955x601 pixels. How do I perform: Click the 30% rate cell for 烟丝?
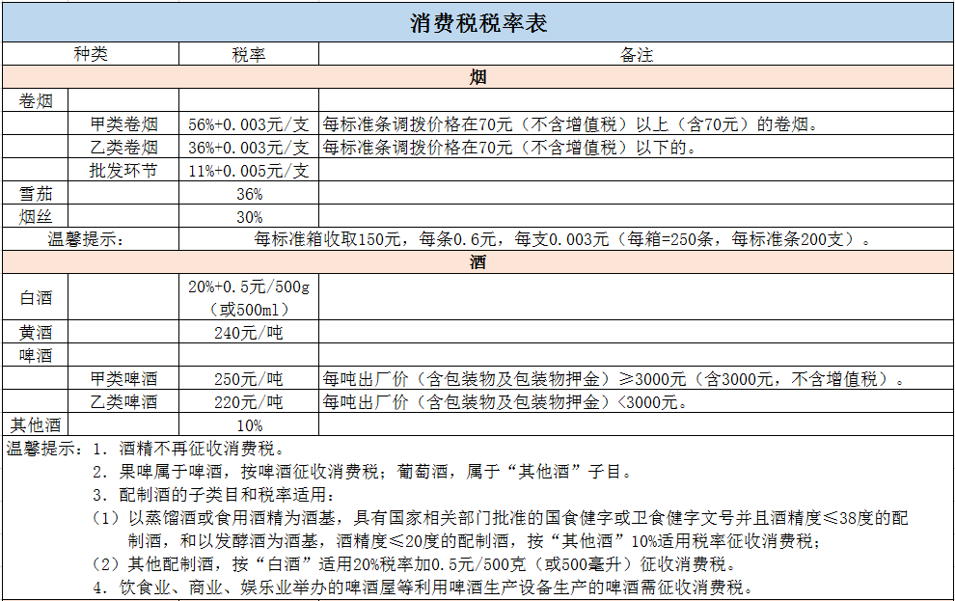click(x=249, y=217)
